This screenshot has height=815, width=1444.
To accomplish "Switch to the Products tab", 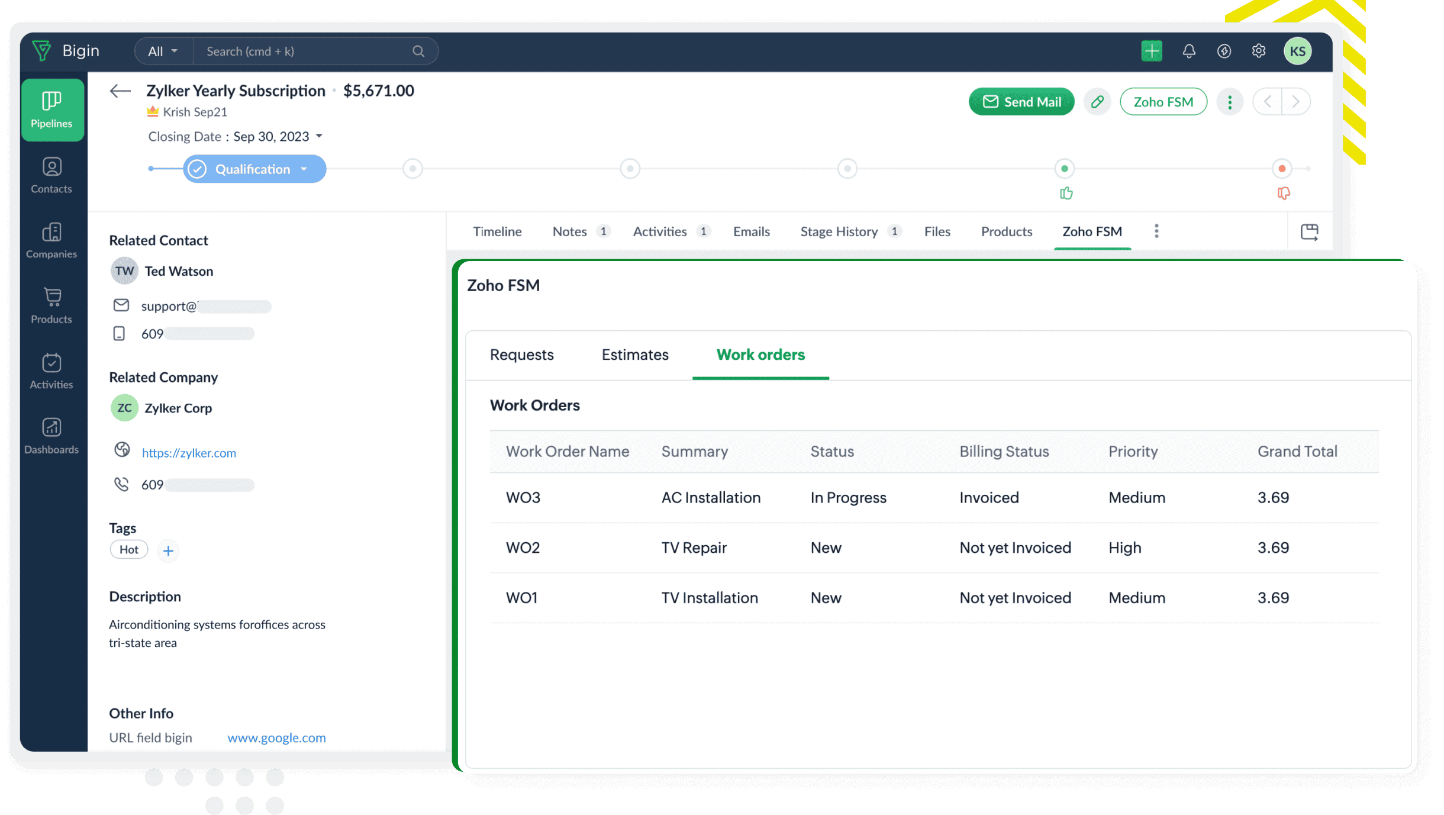I will (x=1006, y=231).
